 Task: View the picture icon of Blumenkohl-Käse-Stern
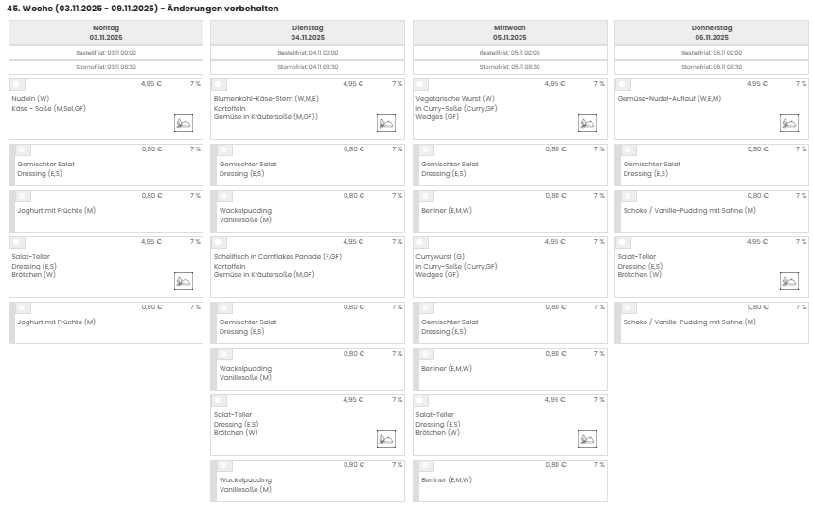(x=386, y=123)
